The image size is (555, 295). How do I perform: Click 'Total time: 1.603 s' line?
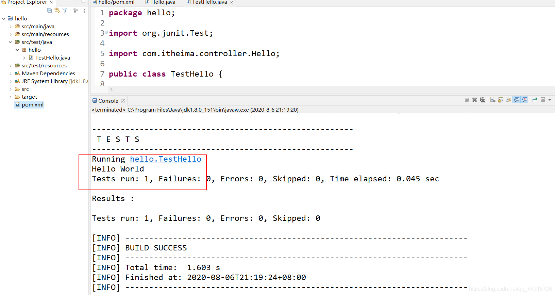(x=173, y=267)
